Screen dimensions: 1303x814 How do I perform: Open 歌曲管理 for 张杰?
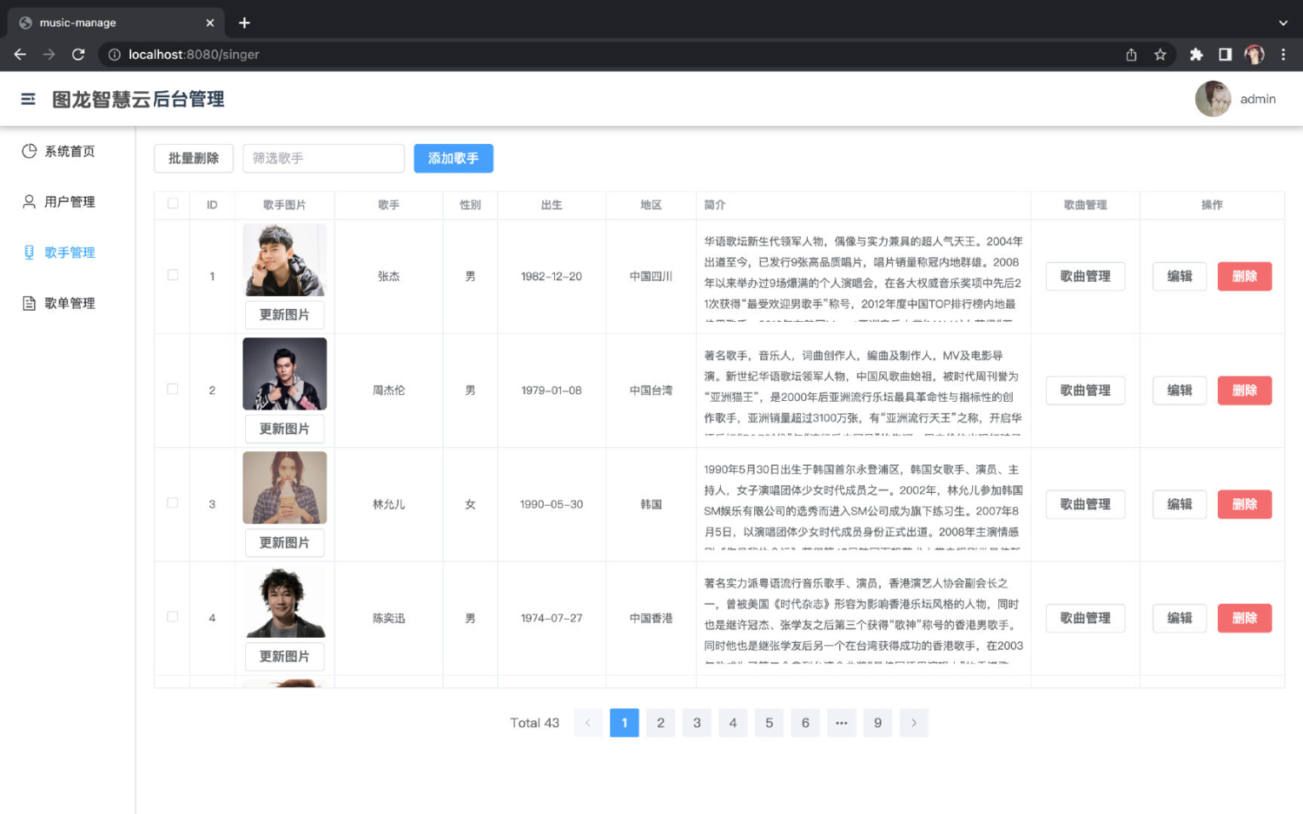[x=1085, y=276]
